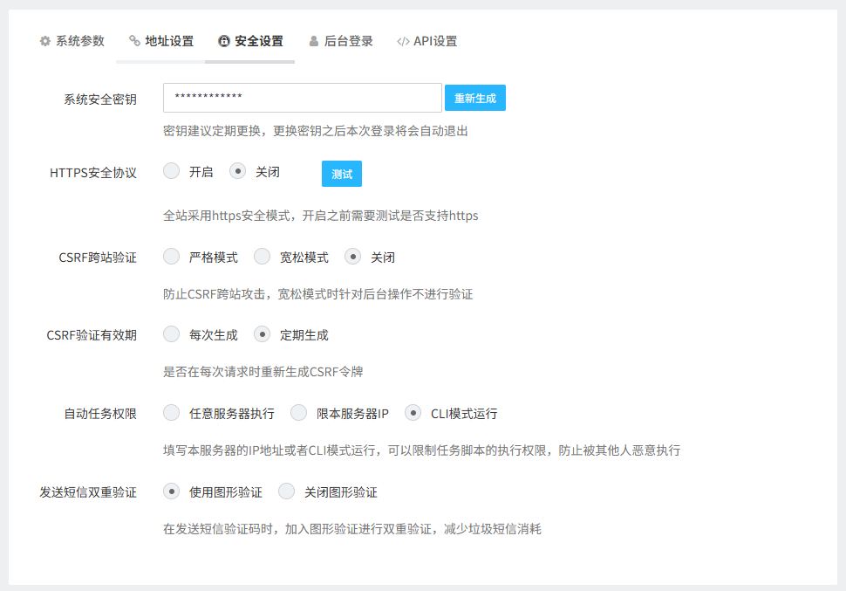Select 定期生成 for CSRF token

click(262, 333)
